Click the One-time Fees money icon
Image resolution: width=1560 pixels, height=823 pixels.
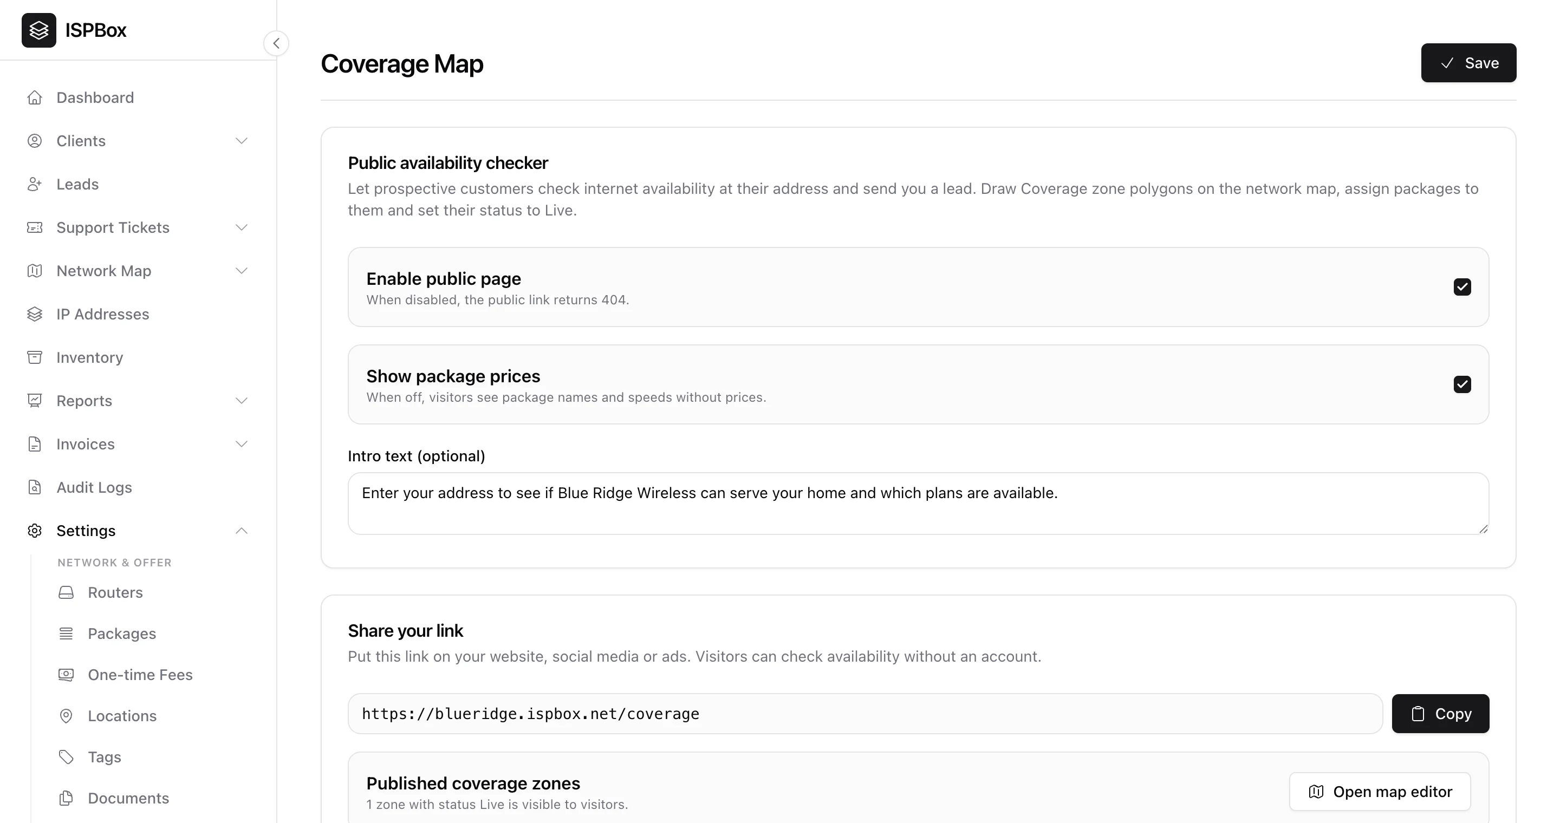(66, 675)
